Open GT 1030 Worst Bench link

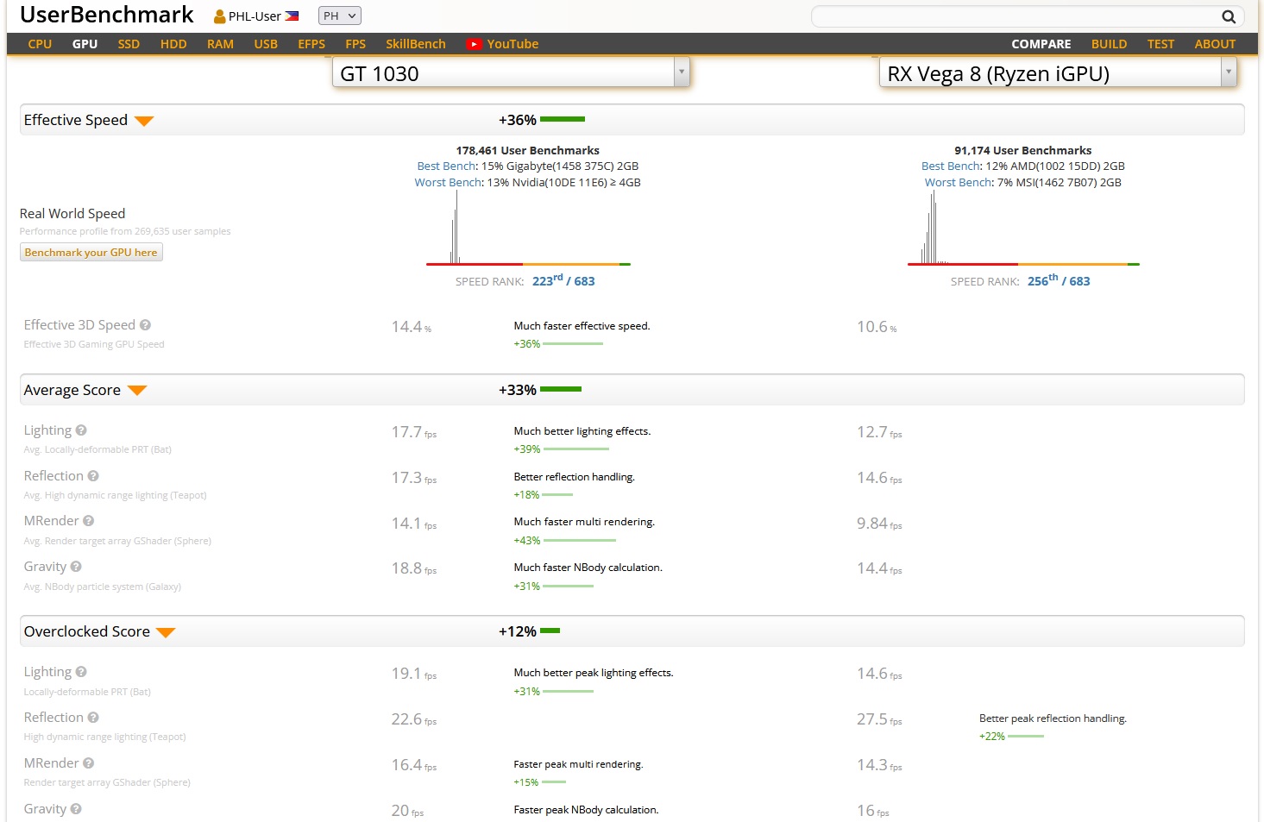click(449, 183)
